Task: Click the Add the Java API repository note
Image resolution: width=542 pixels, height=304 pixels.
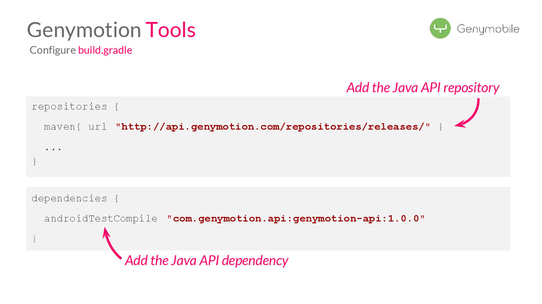Action: pyautogui.click(x=422, y=88)
